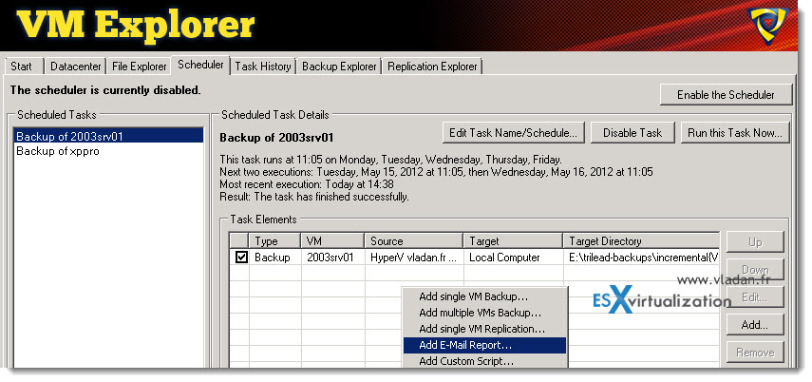
Task: Click the Type column header
Action: point(275,241)
